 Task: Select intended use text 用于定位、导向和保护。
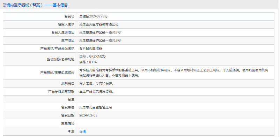pyautogui.click(x=97, y=83)
